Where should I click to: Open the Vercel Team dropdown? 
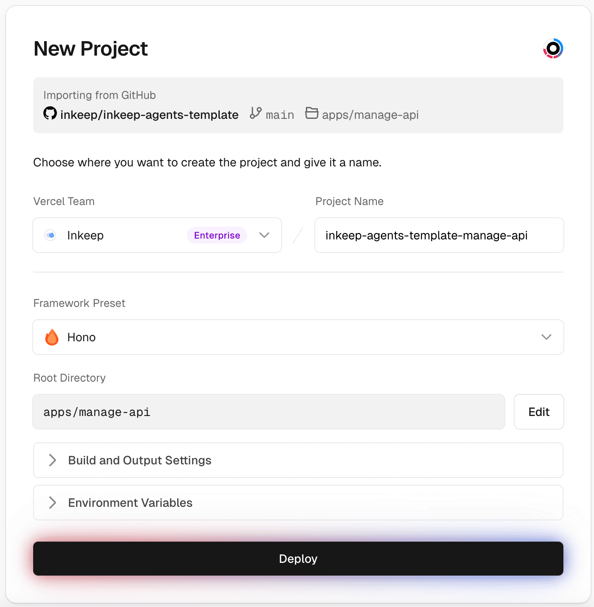pos(264,235)
